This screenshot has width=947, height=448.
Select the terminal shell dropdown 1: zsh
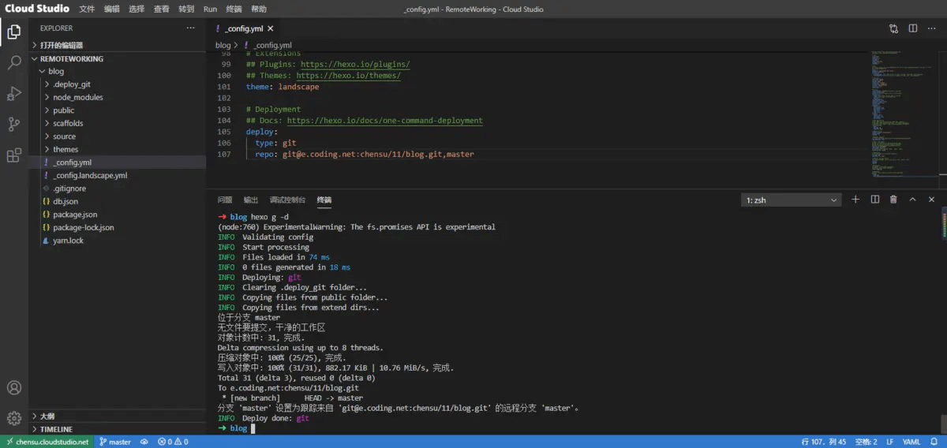click(x=792, y=200)
